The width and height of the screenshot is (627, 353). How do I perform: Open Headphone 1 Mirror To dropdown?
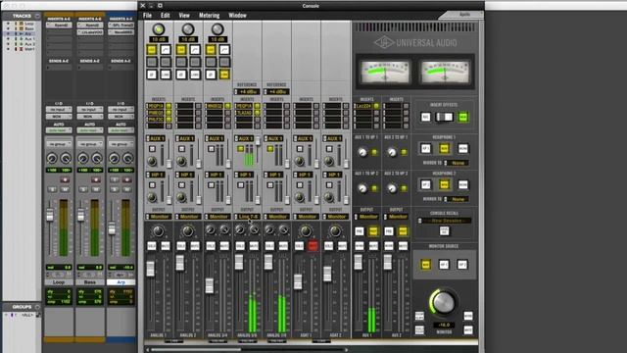(457, 163)
